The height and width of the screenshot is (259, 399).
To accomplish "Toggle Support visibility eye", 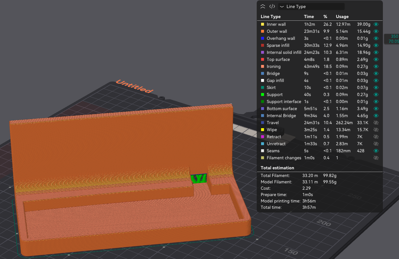I will [376, 95].
